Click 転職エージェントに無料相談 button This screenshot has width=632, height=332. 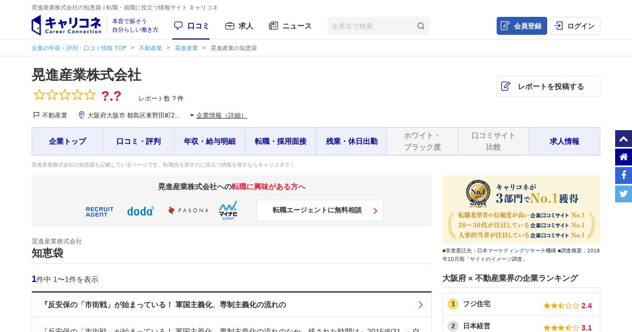pyautogui.click(x=320, y=210)
